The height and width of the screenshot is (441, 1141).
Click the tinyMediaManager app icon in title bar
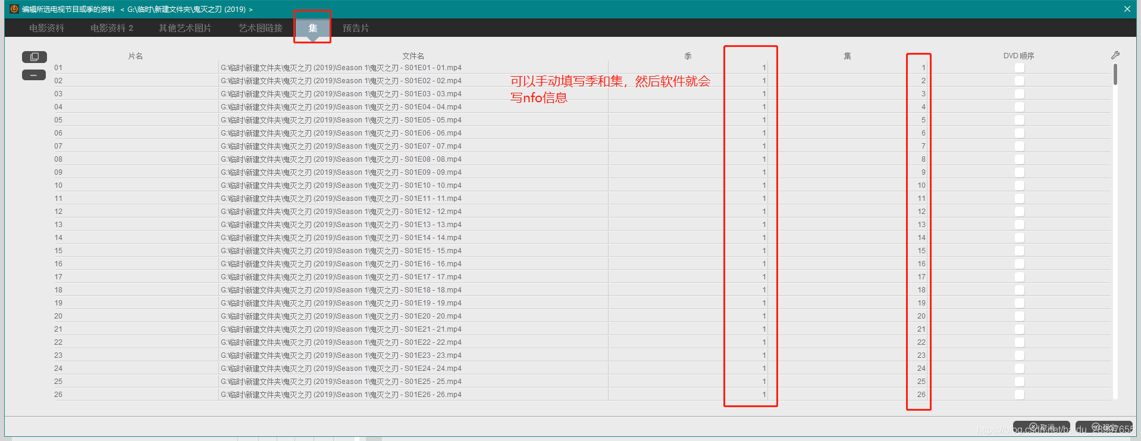point(14,9)
